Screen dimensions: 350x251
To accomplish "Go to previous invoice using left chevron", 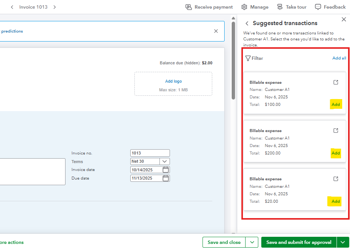I will coord(12,7).
